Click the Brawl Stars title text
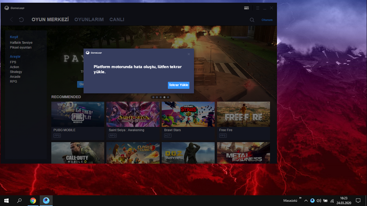 (172, 130)
